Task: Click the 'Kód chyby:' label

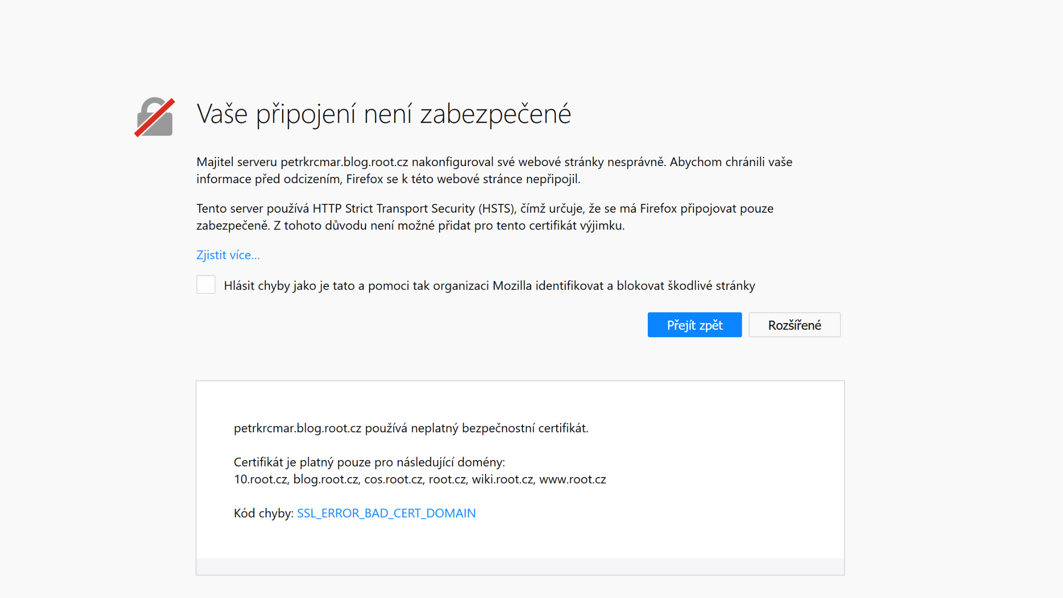Action: (263, 513)
